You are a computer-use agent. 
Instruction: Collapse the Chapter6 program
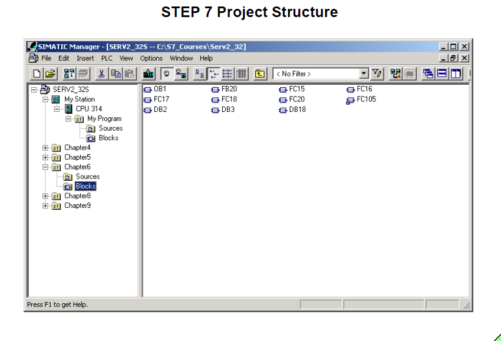point(45,167)
